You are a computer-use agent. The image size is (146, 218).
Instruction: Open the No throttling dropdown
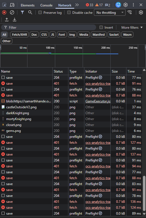click(110, 12)
